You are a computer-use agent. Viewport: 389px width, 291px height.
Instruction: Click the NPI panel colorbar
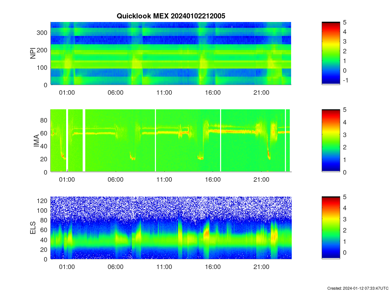coord(331,53)
